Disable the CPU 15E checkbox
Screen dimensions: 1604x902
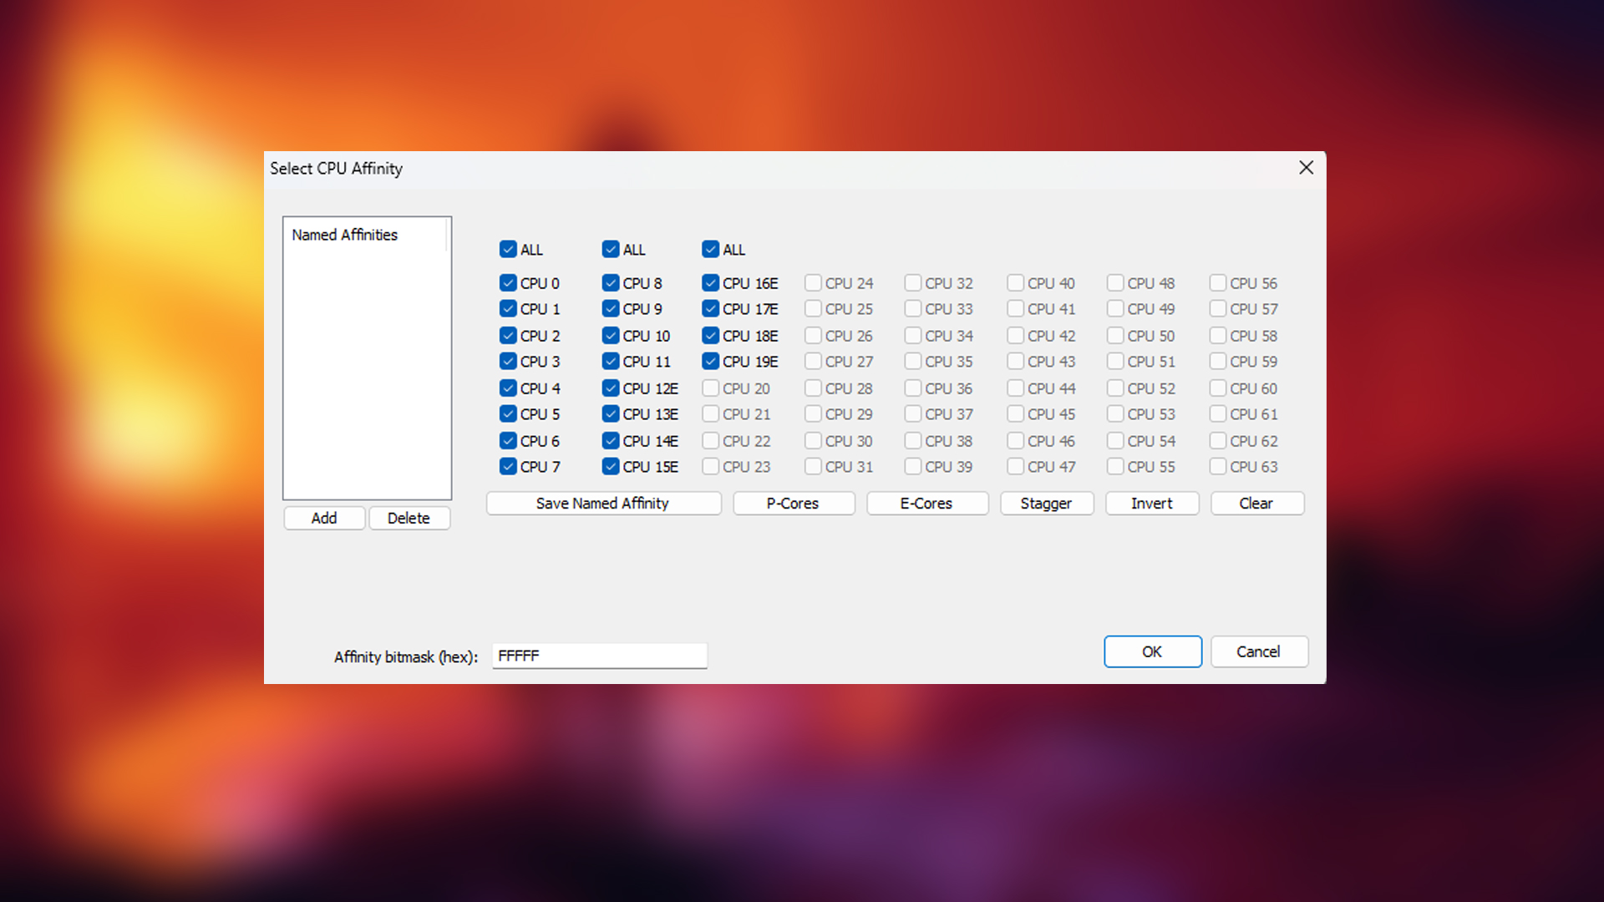coord(611,467)
